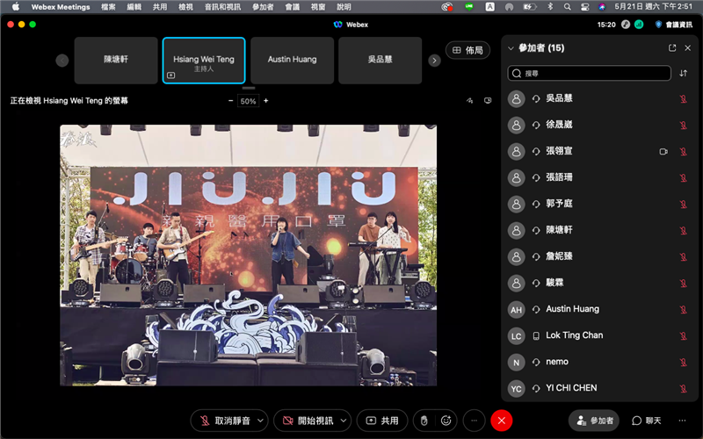This screenshot has height=439, width=703.
Task: Toggle the 參加者 participants panel button
Action: tap(593, 421)
